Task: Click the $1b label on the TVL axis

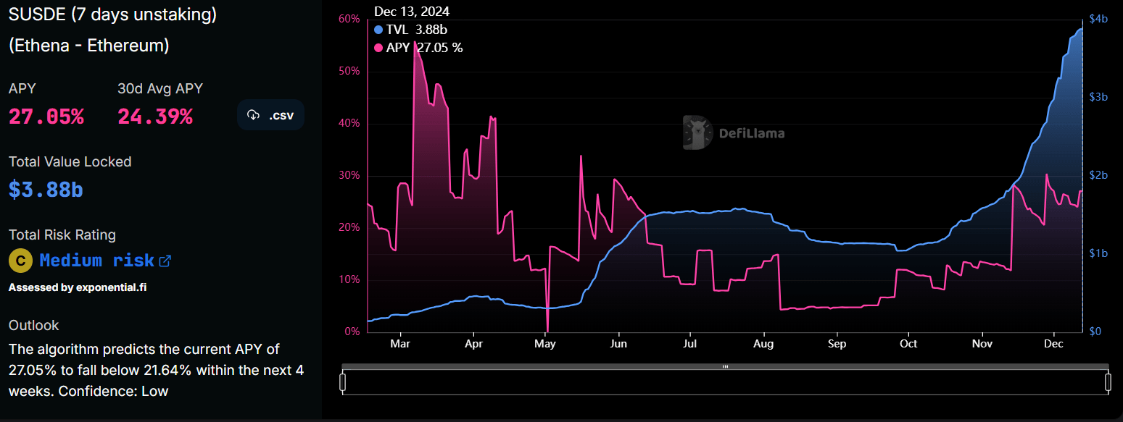Action: point(1099,253)
